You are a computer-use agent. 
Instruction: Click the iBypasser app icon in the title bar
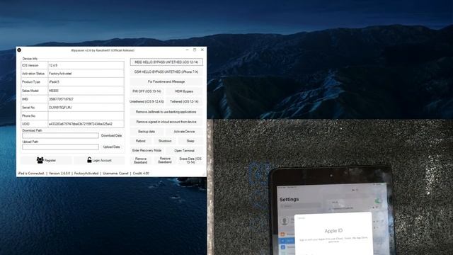click(19, 50)
